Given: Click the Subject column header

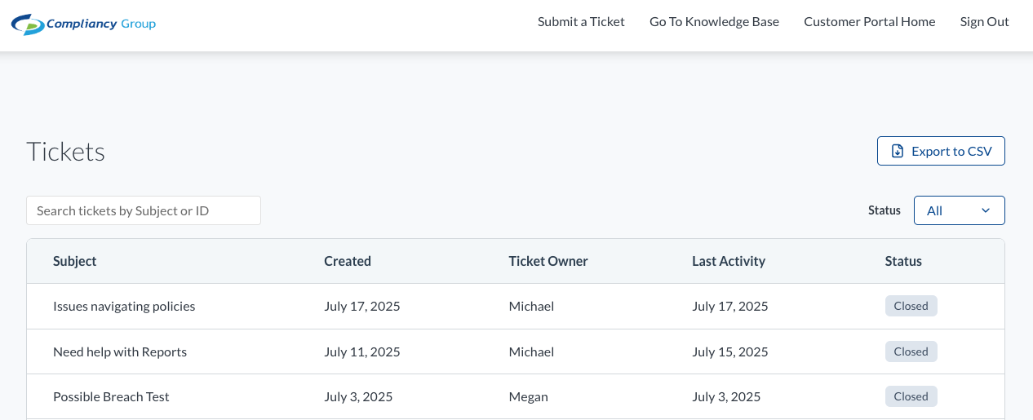Looking at the screenshot, I should pyautogui.click(x=75, y=261).
